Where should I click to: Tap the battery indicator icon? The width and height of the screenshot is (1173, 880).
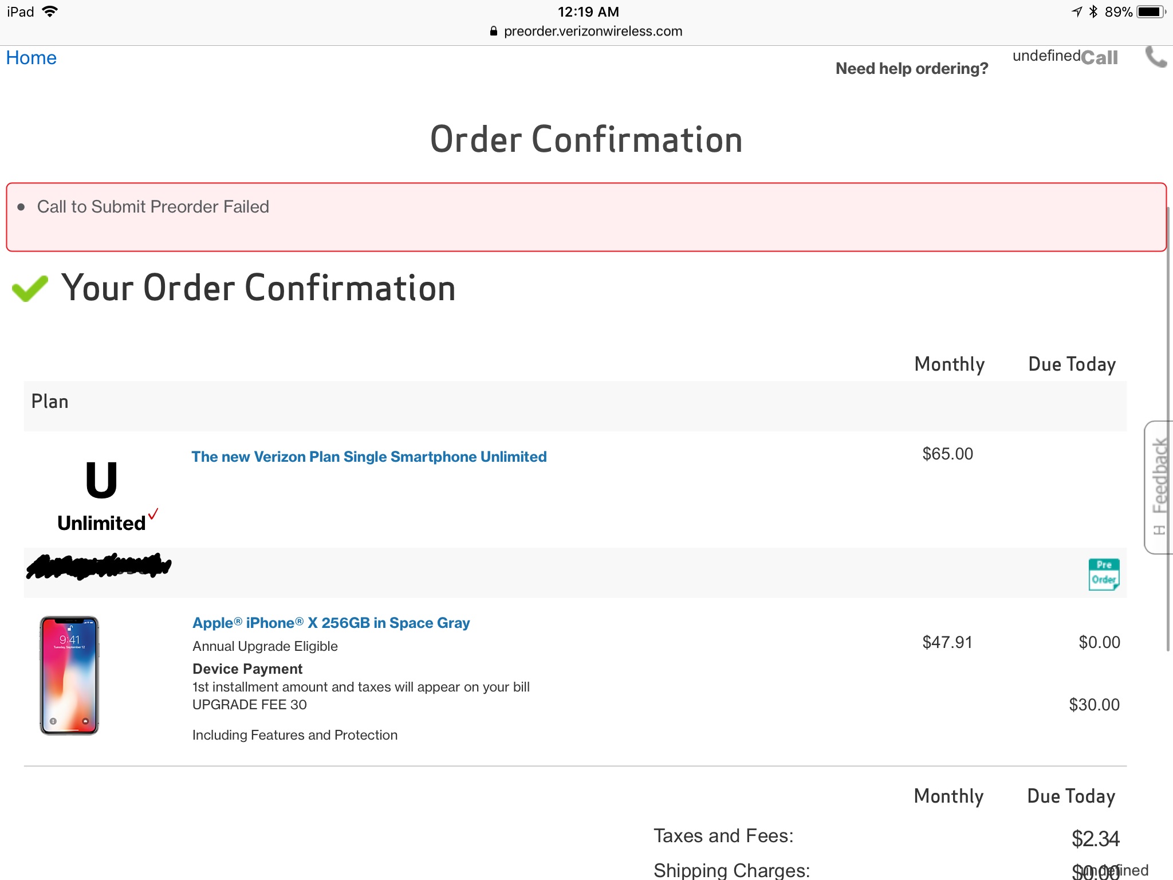pyautogui.click(x=1150, y=11)
